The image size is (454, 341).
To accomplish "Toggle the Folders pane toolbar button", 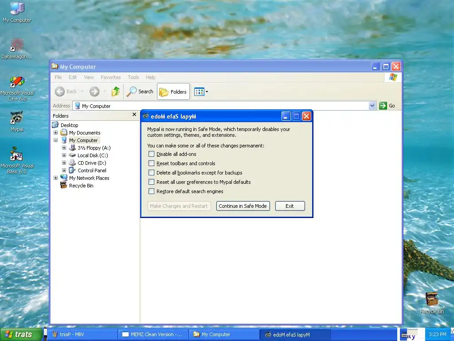I will click(x=173, y=91).
